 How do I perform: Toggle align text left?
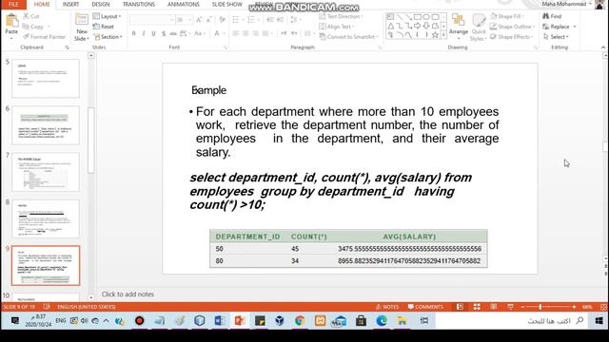[236, 34]
